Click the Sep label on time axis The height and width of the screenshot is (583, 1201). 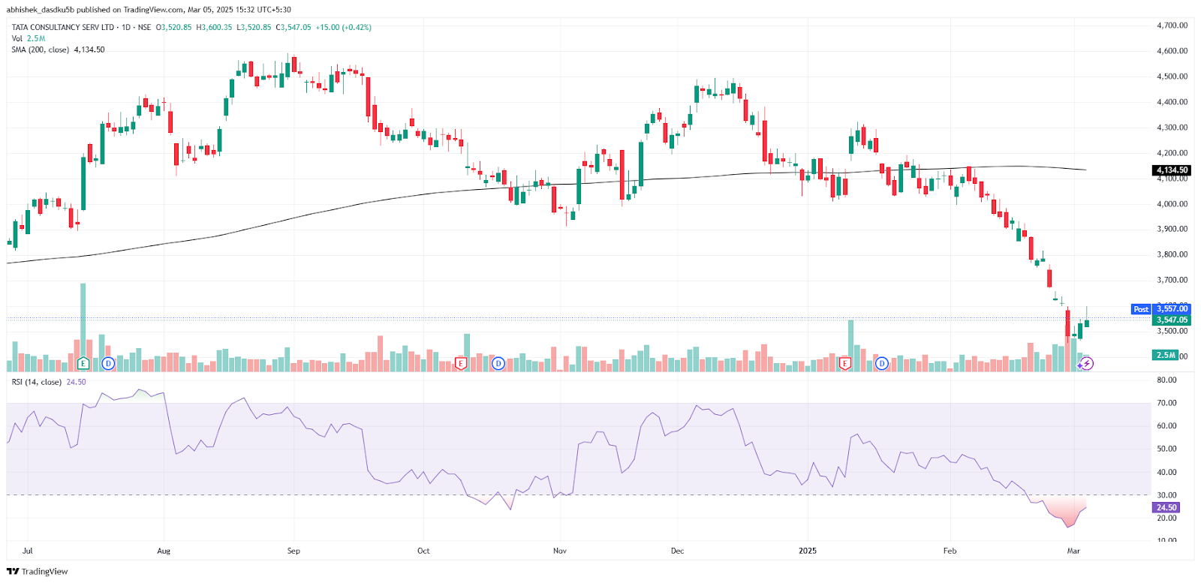293,551
